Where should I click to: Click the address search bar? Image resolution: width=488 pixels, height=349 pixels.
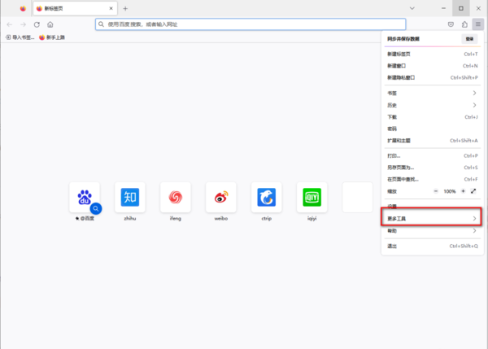point(250,24)
